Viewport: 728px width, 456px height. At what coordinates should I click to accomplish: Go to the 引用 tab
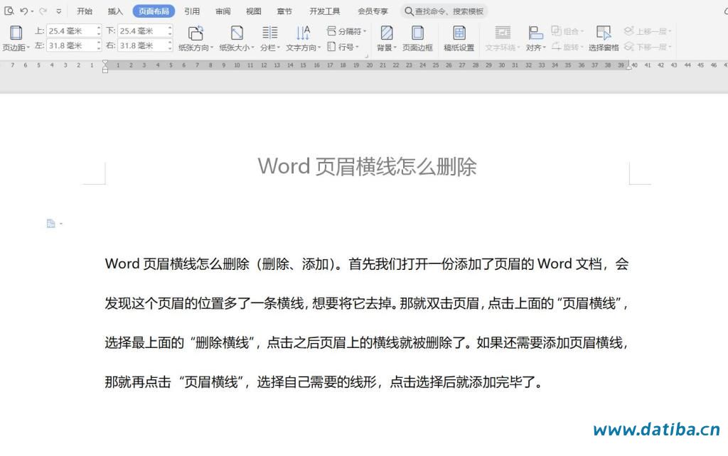[192, 11]
